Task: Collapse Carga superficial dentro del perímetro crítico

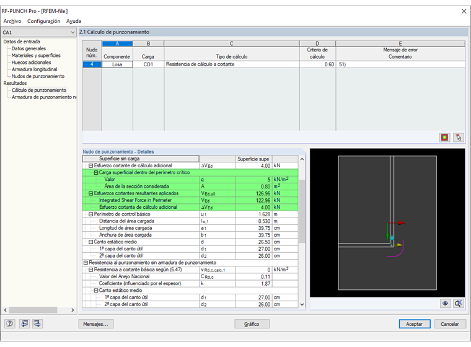Action: pos(96,172)
